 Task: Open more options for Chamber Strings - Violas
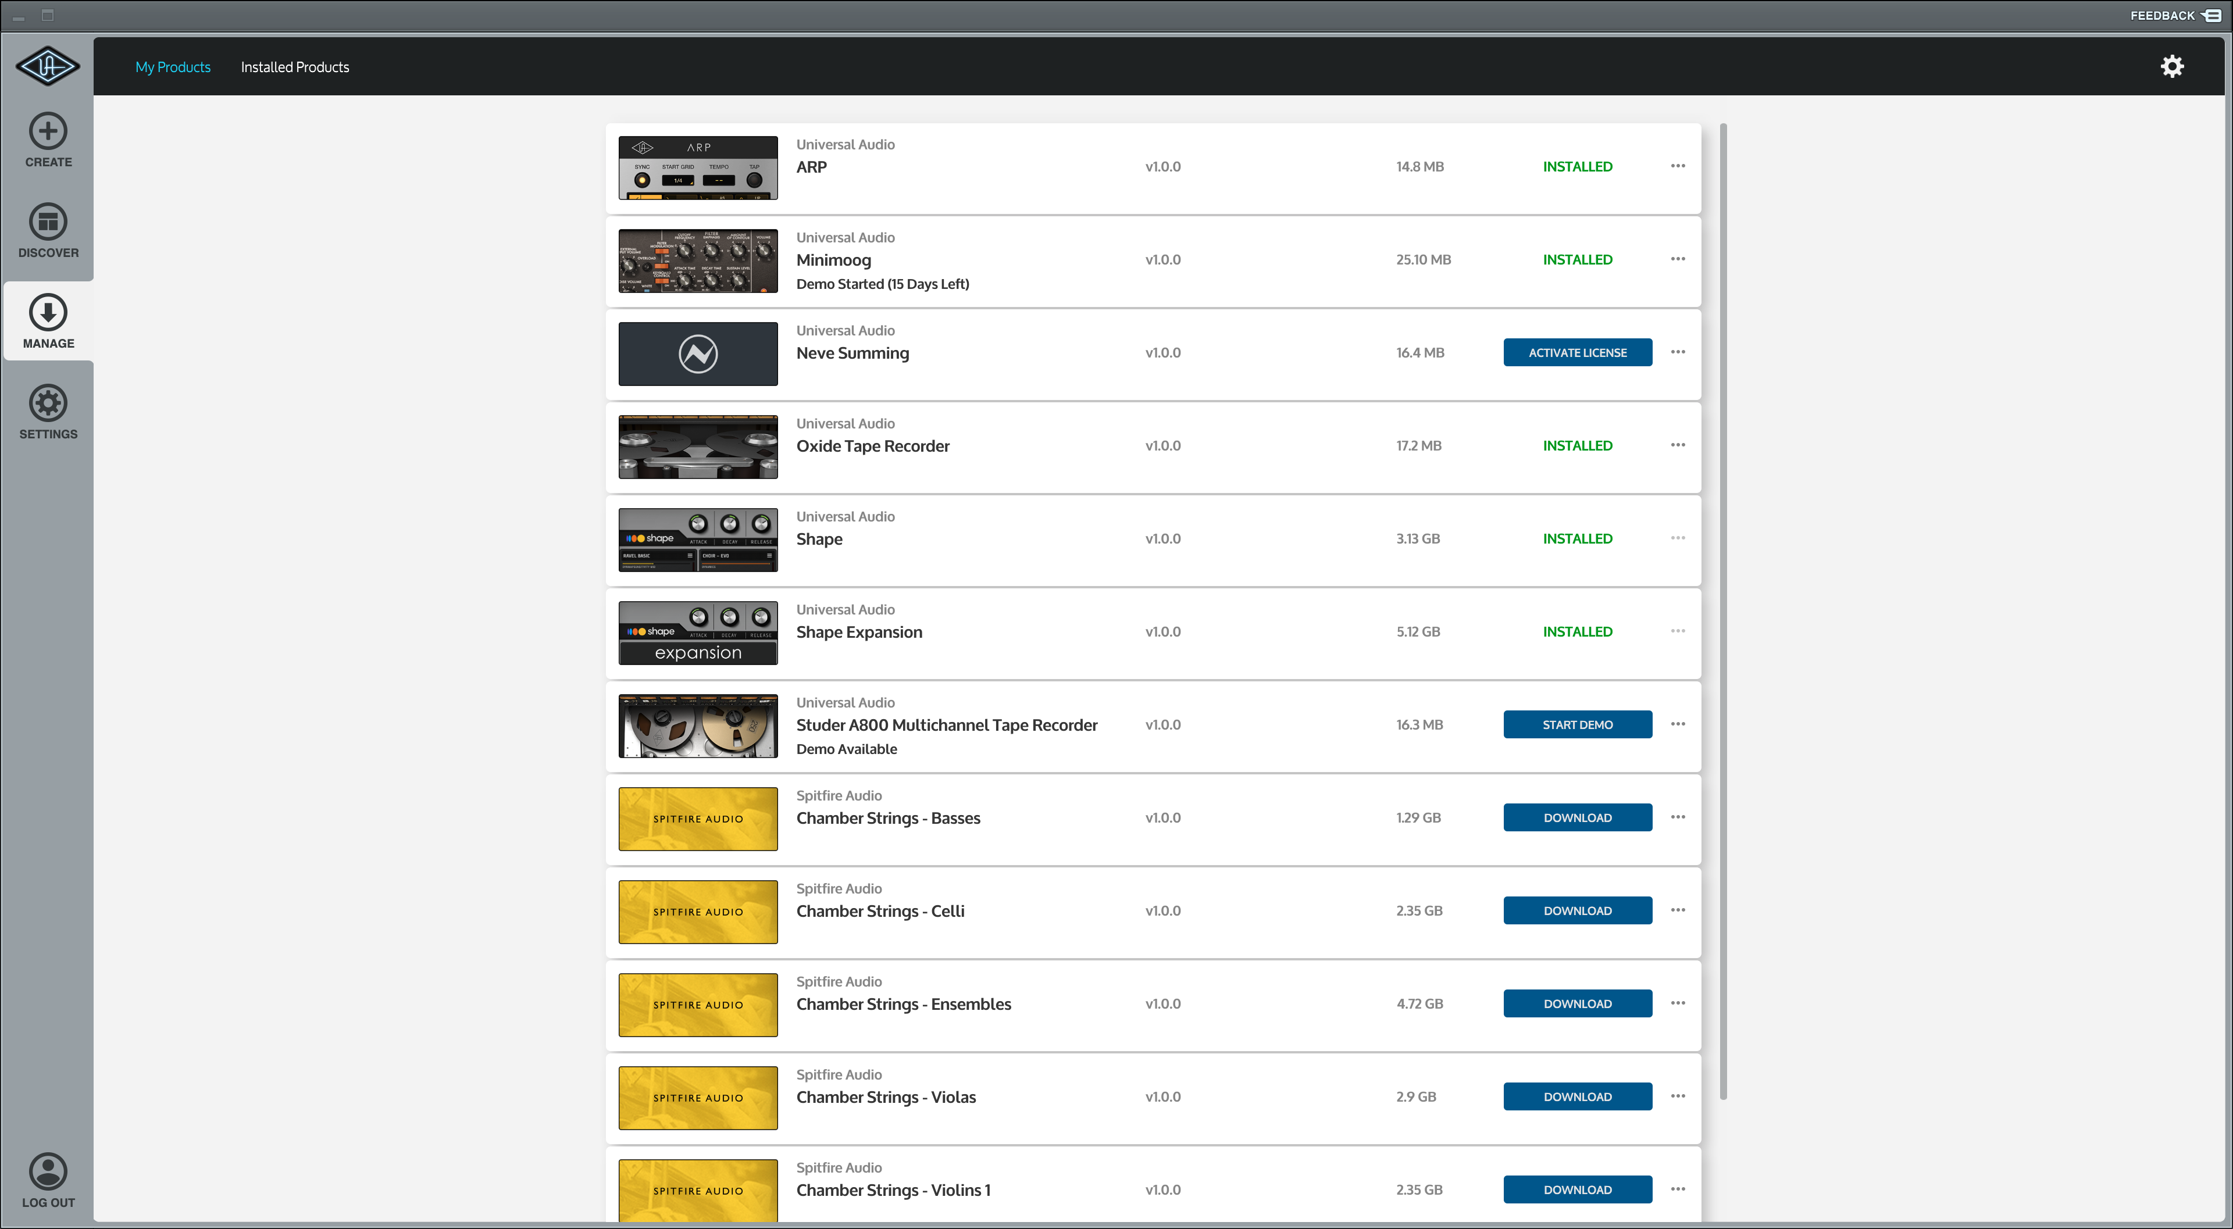click(x=1677, y=1095)
